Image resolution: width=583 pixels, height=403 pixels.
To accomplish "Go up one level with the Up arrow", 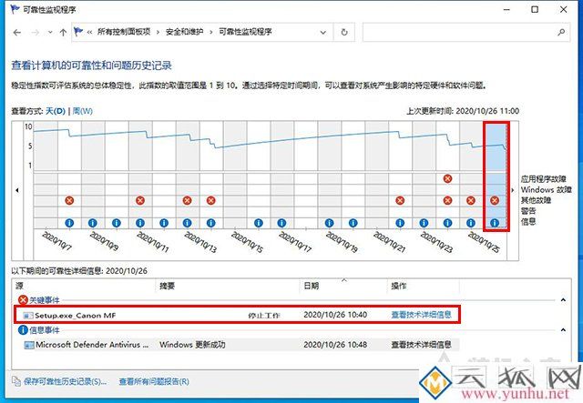I will coord(63,33).
